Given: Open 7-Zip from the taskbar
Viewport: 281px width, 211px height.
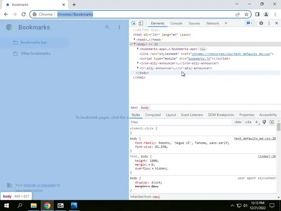Looking at the screenshot, I should (61, 206).
